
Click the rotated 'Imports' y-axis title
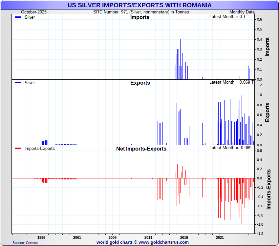267,47
